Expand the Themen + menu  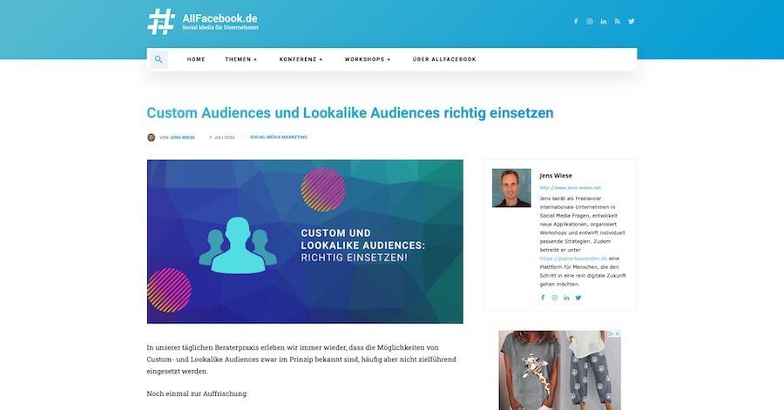pyautogui.click(x=241, y=59)
